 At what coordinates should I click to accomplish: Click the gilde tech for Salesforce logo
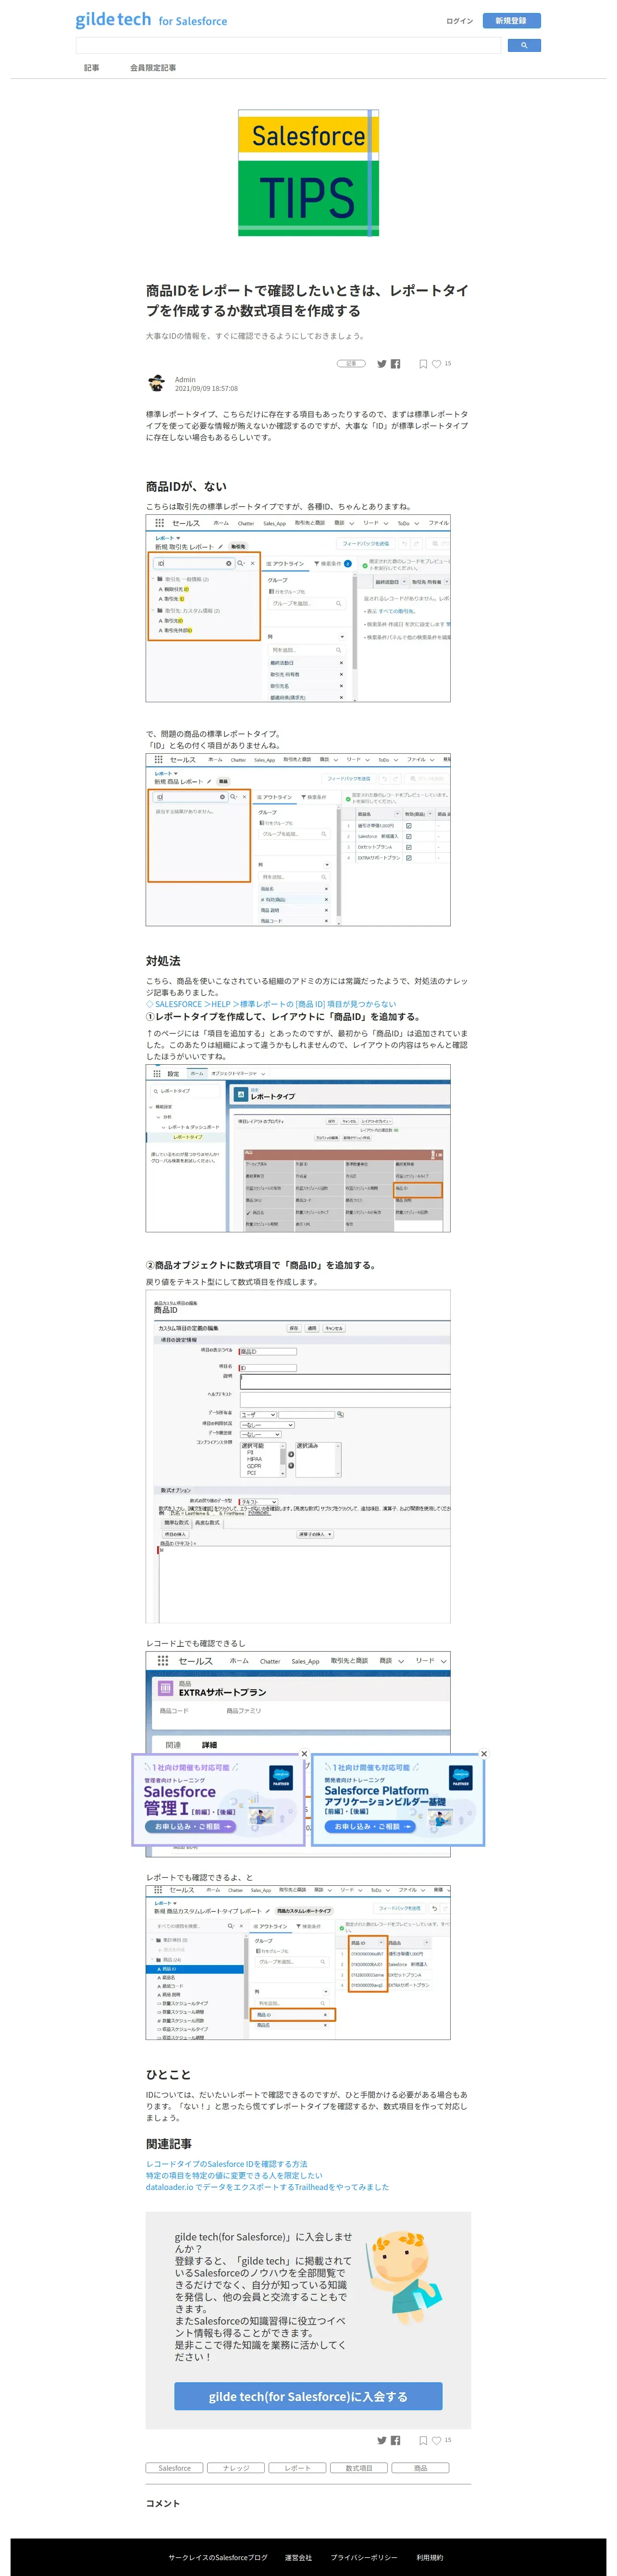click(151, 20)
